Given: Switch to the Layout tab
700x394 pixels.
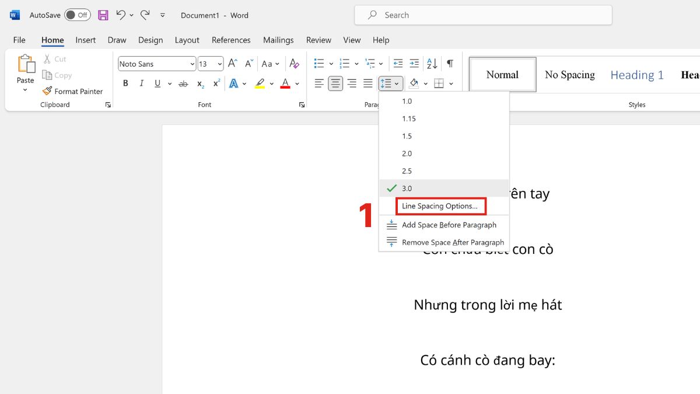Looking at the screenshot, I should coord(187,40).
